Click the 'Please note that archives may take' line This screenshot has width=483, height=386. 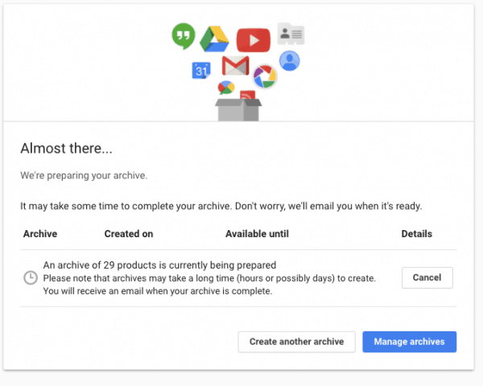coord(209,278)
